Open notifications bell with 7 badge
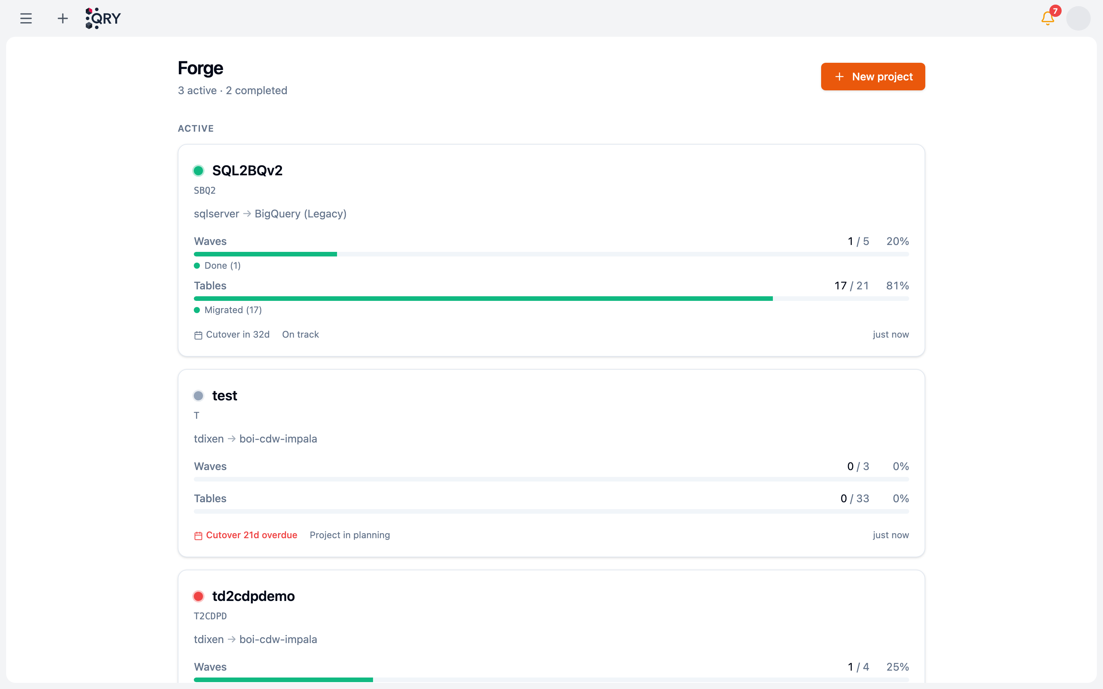Screen dimensions: 1103x689 [1048, 18]
